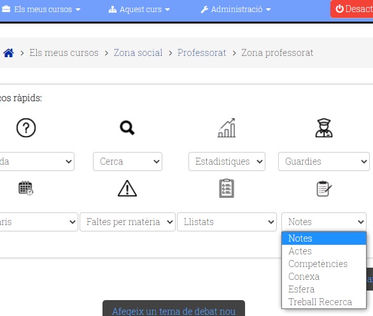This screenshot has height=316, width=373.
Task: Click the magnifying glass search icon
Action: coord(127,128)
